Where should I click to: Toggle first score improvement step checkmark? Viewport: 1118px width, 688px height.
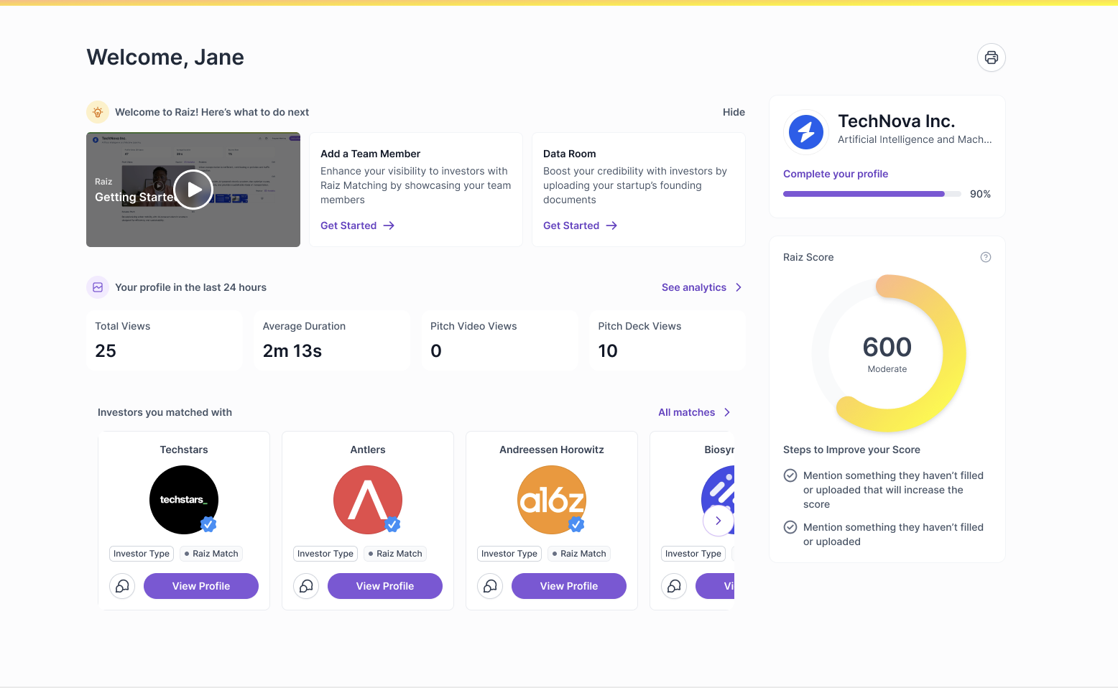click(x=790, y=475)
